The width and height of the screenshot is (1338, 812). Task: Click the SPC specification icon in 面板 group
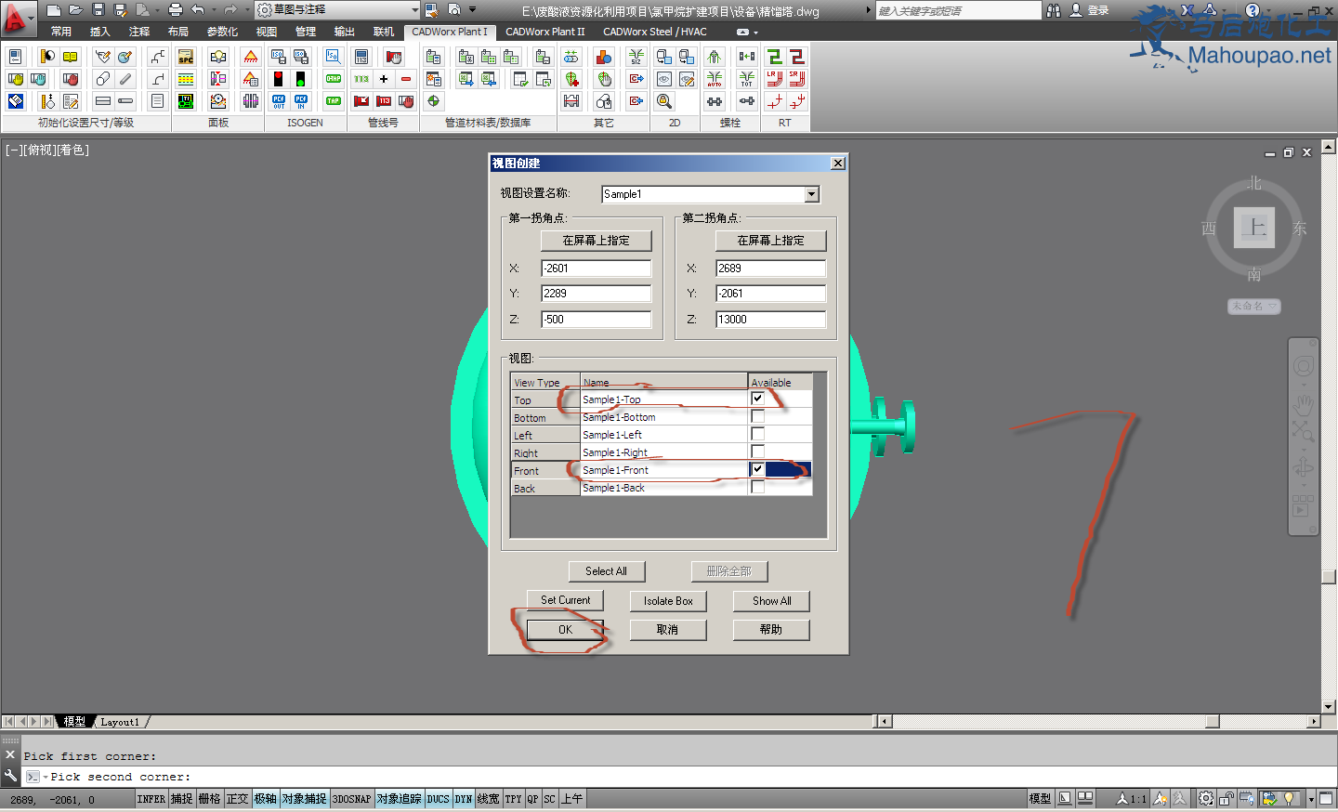(186, 57)
